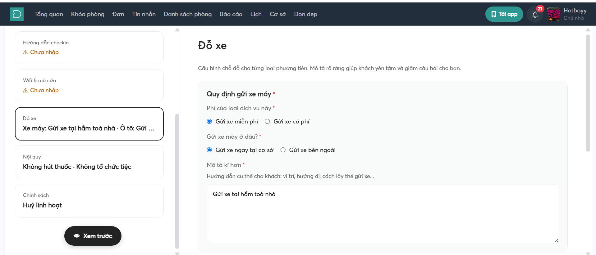Click the notification badge showing 21

tap(540, 9)
